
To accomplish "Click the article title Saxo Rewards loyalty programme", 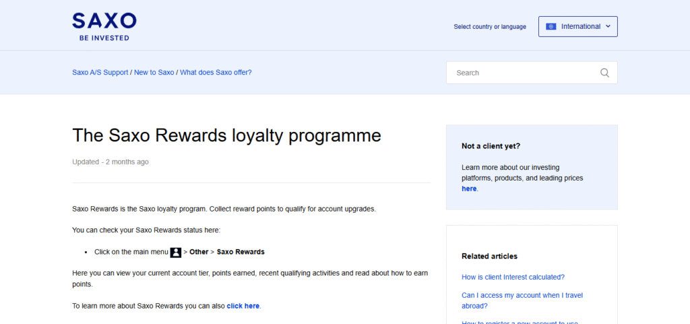I will pyautogui.click(x=226, y=135).
